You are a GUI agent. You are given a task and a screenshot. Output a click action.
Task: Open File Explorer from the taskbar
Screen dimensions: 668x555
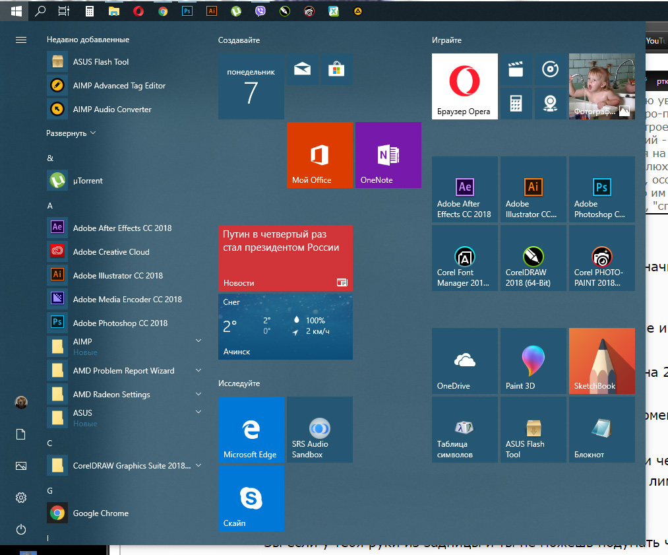click(x=113, y=11)
